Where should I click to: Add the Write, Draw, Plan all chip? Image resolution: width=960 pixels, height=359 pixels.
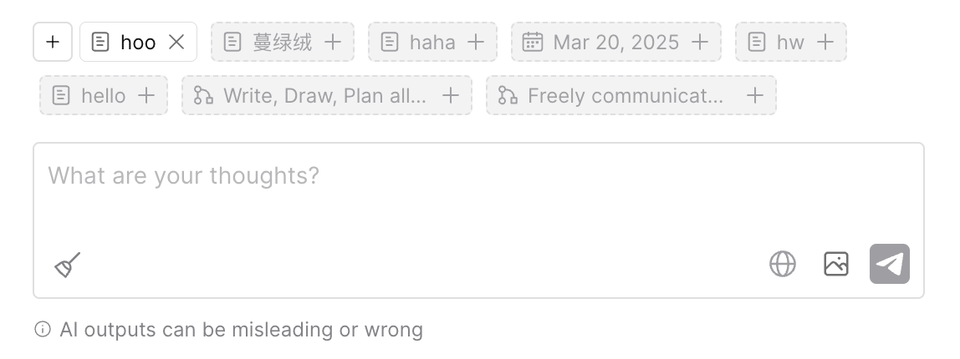(x=451, y=95)
